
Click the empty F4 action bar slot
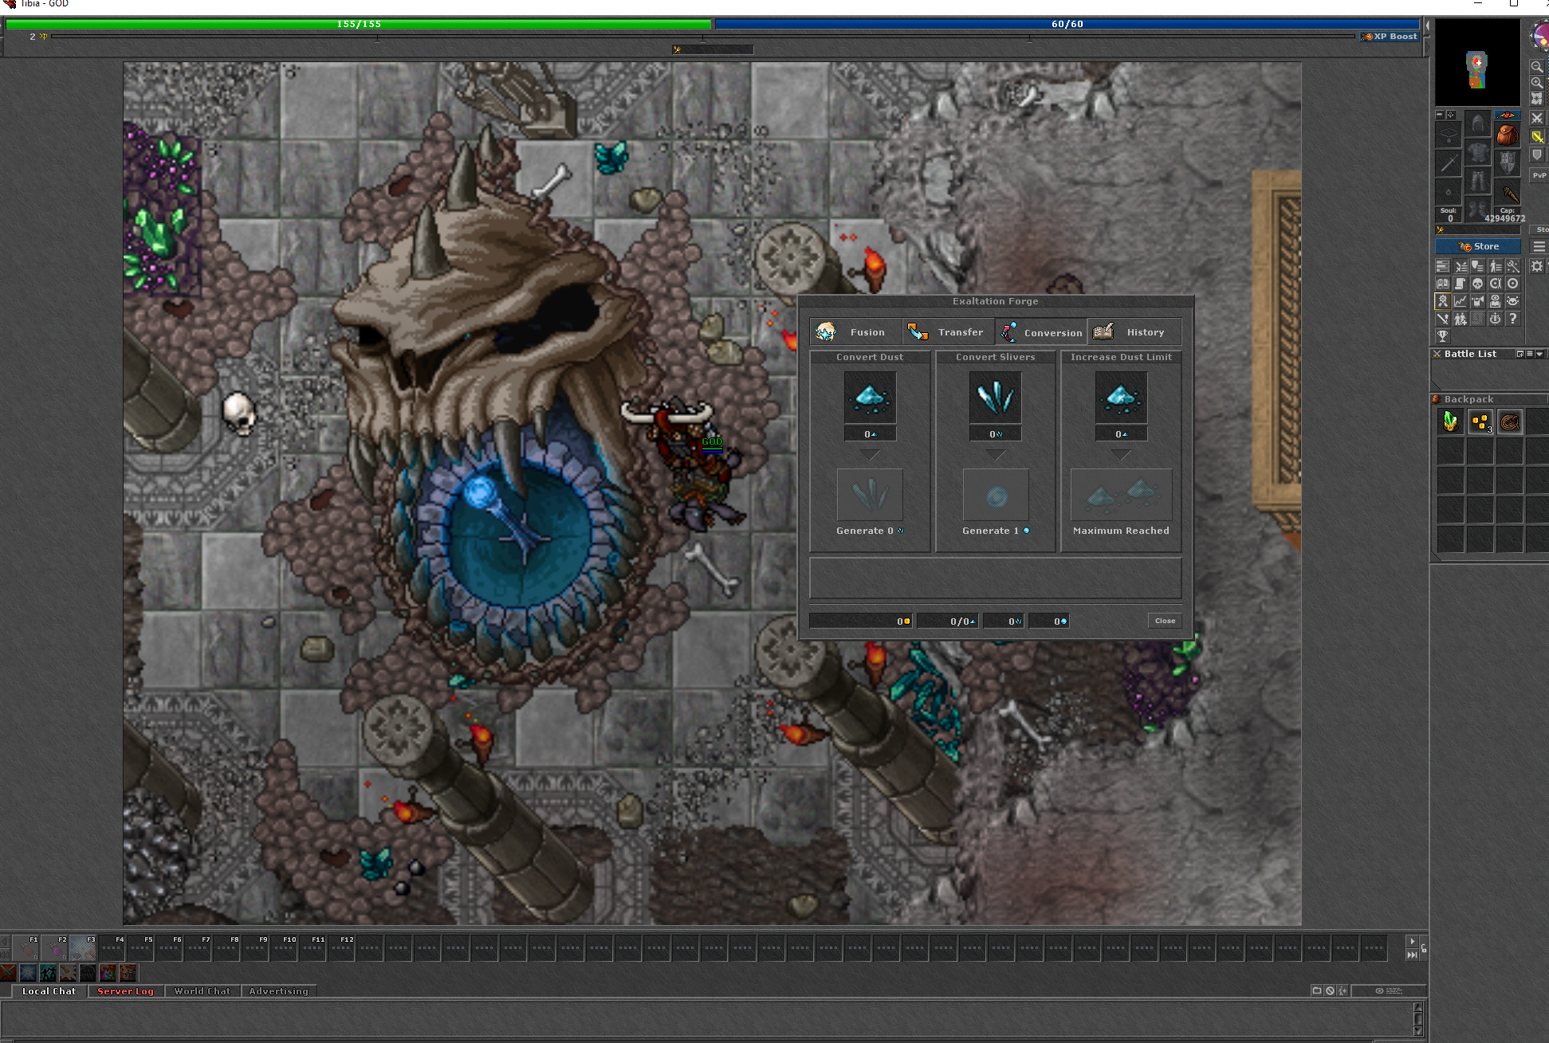[x=112, y=948]
